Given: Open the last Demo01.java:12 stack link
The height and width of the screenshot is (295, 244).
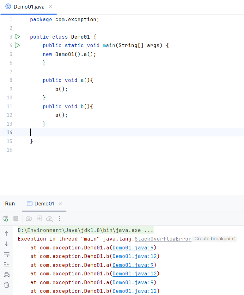Looking at the screenshot, I should point(135,291).
